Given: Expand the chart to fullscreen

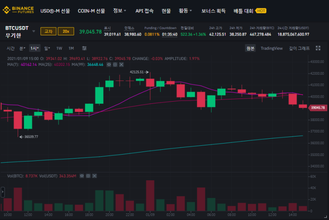Looking at the screenshot, I should tap(318, 48).
